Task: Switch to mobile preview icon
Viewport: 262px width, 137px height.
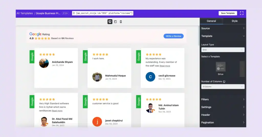Action: coord(121,22)
